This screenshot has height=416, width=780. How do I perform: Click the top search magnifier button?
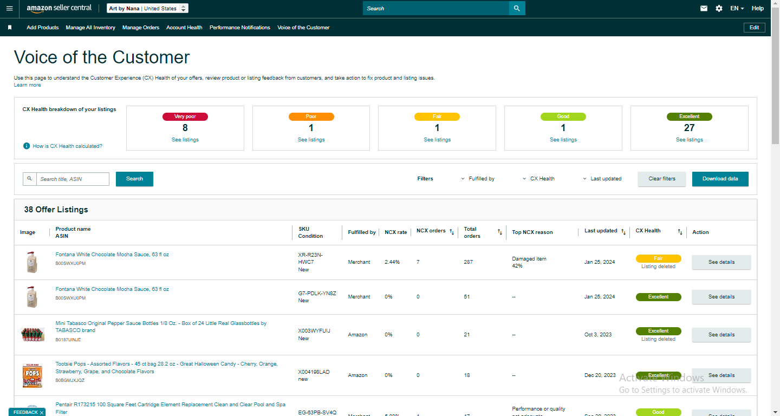pyautogui.click(x=517, y=8)
